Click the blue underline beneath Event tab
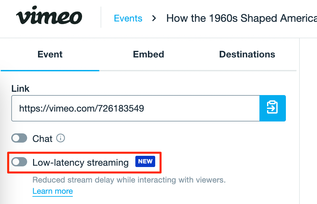The image size is (317, 204). (50, 70)
